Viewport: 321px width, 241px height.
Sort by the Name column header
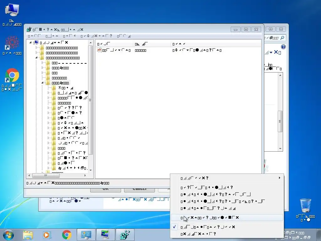114,44
